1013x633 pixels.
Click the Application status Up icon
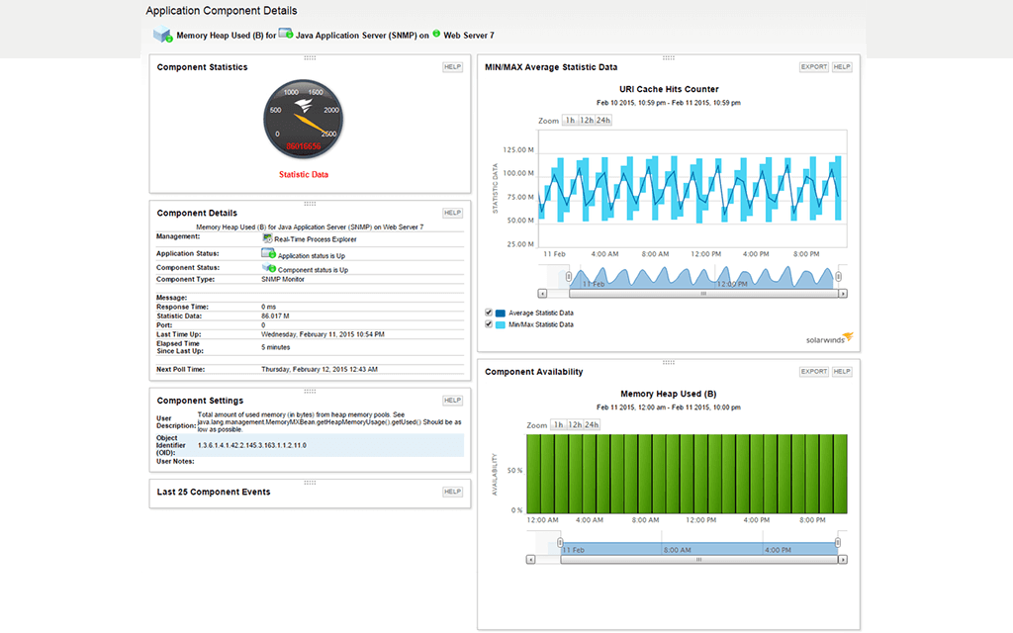click(x=268, y=255)
